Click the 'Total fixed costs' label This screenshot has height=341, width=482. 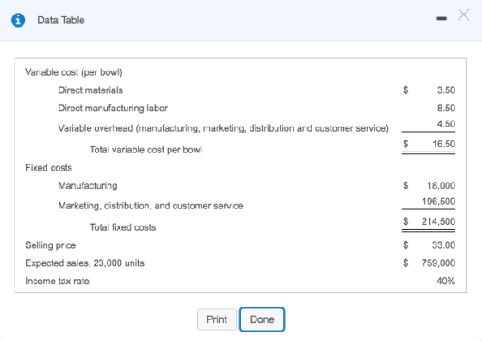pos(122,227)
